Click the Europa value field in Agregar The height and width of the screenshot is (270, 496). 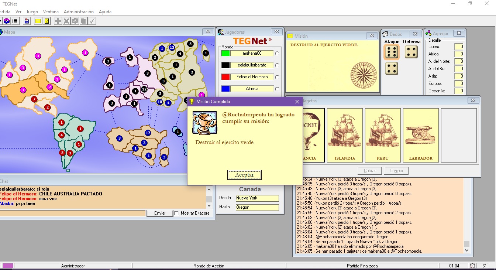[x=459, y=83]
